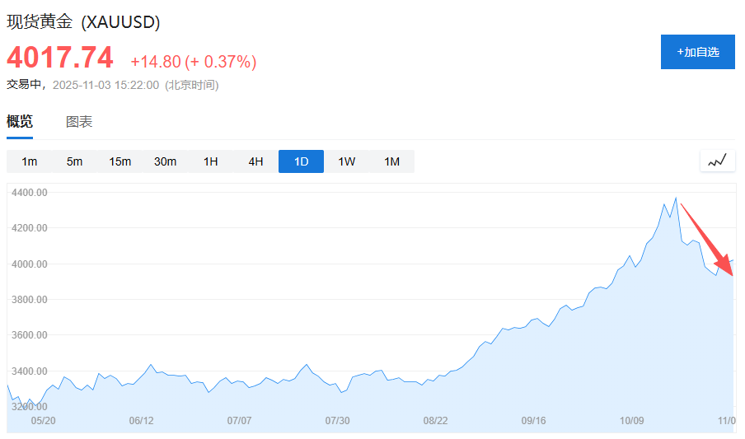Change the period to 1W
745x439 pixels.
(347, 161)
